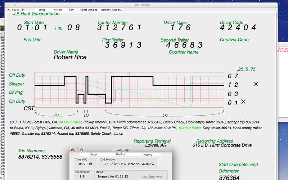Click the Second Trailer number 46683
Viewport: 288px width, 180px height.
(x=184, y=45)
